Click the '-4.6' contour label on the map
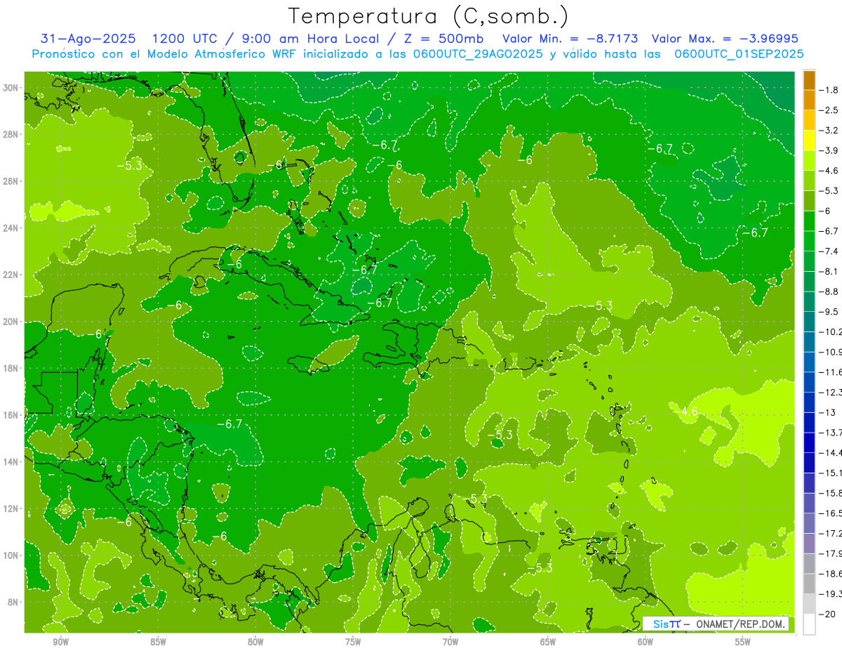Image resolution: width=842 pixels, height=651 pixels. (x=686, y=412)
